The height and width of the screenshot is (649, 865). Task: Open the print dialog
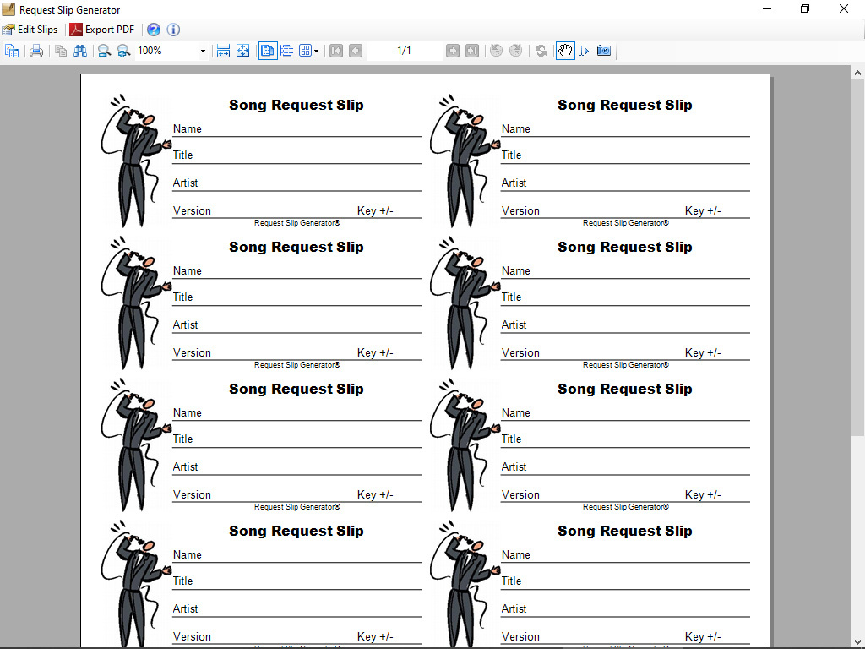[35, 51]
